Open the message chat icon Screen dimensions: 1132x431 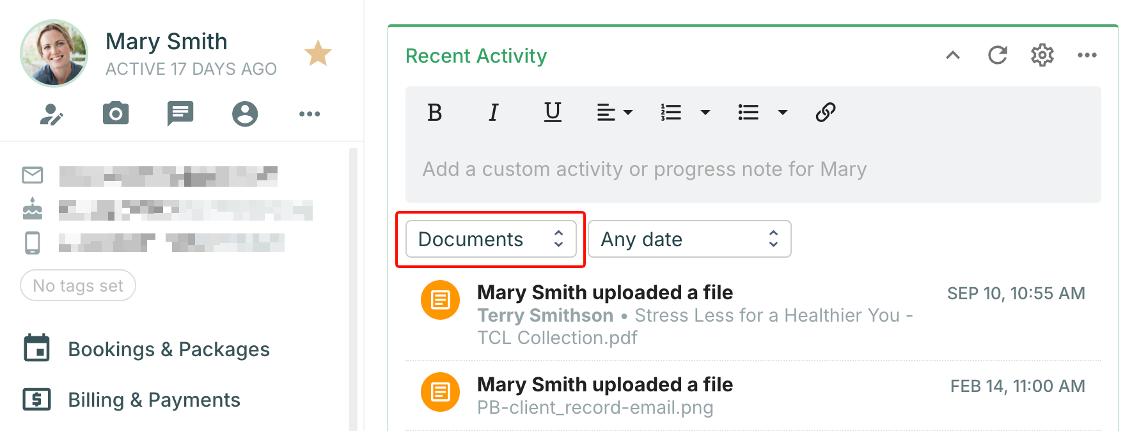click(180, 114)
